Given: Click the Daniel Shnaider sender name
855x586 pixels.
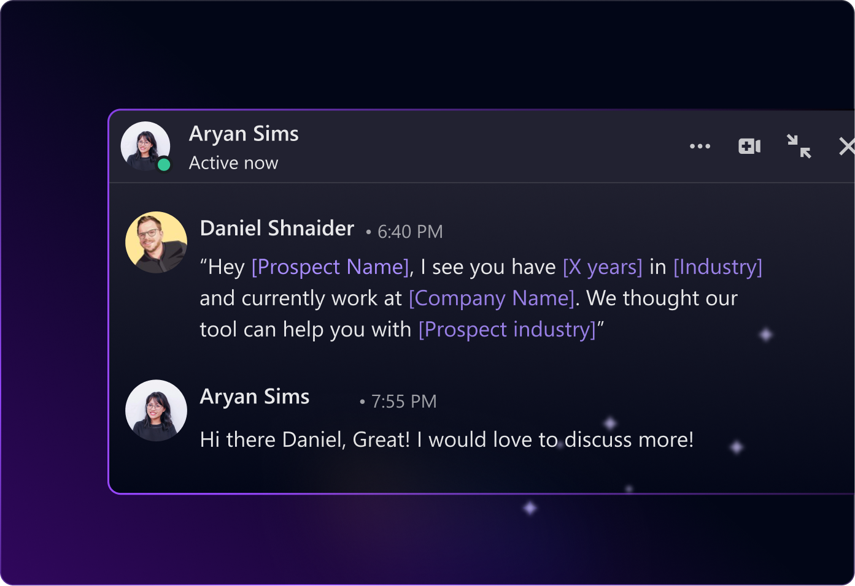Looking at the screenshot, I should [277, 228].
